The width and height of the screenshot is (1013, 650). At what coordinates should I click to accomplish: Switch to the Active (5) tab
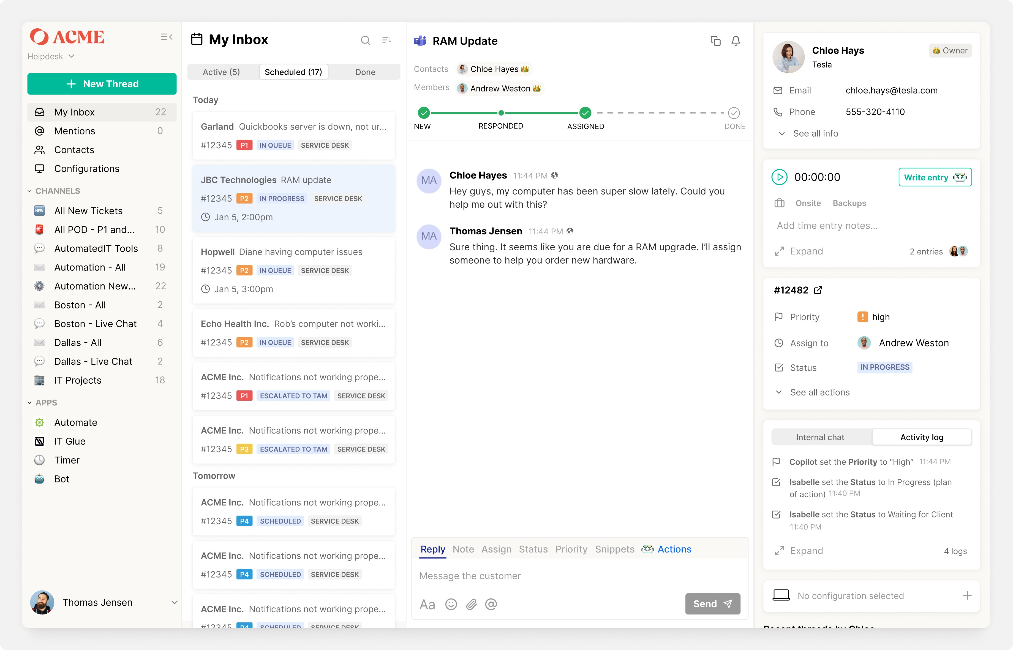pyautogui.click(x=221, y=72)
